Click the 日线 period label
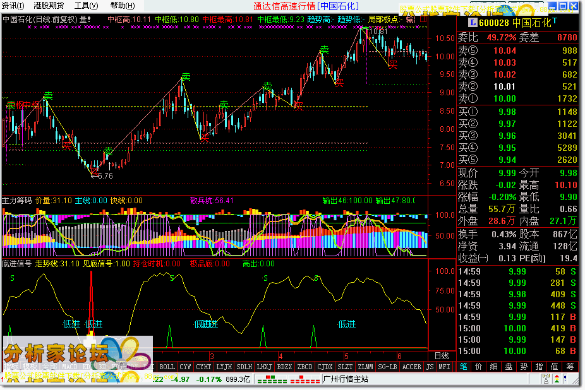The width and height of the screenshot is (585, 390). (442, 356)
